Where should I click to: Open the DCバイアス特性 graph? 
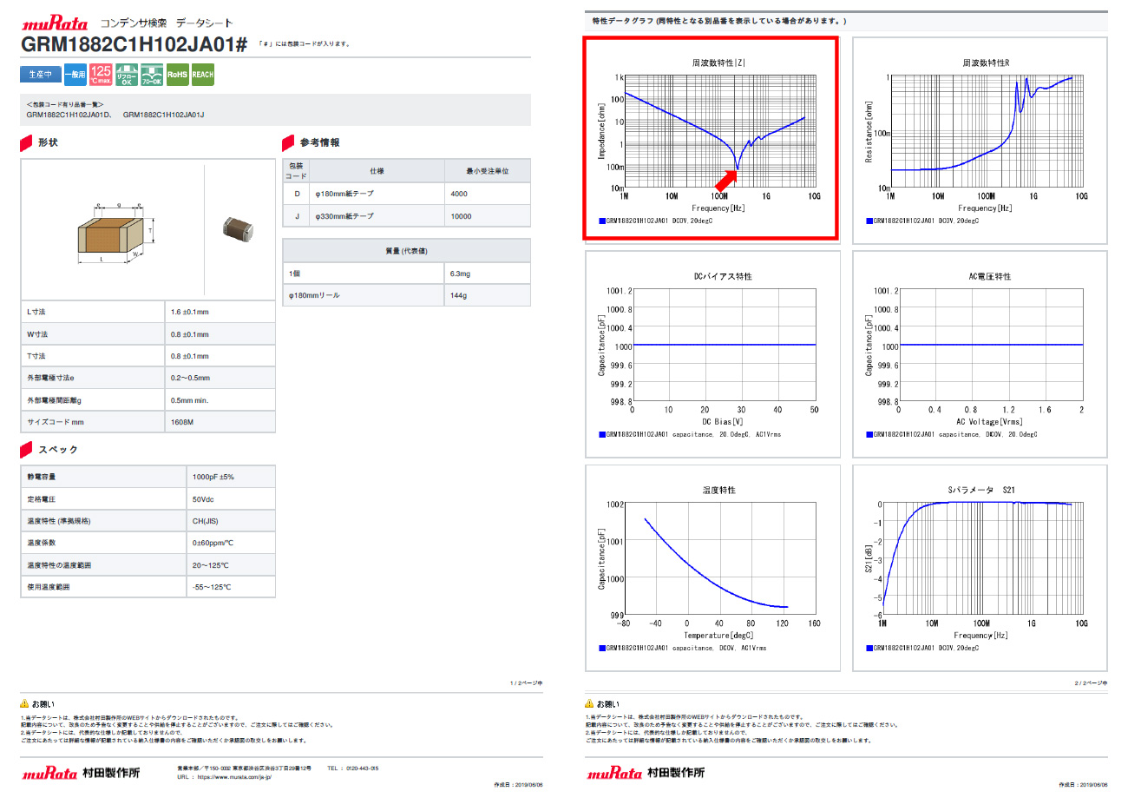coord(713,354)
